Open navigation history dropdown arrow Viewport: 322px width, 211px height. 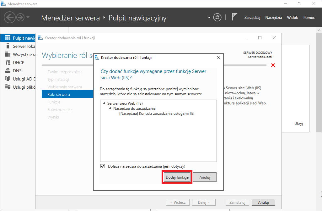coord(28,17)
